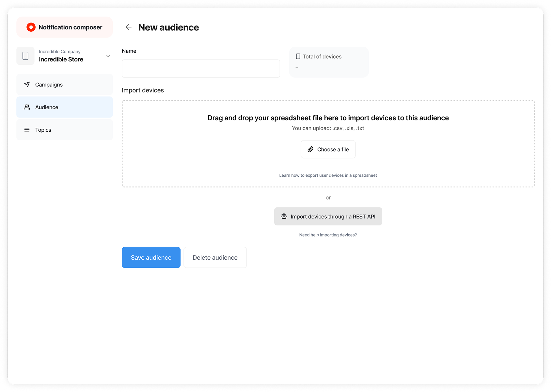
Task: Click the phone icon beside Total of devices
Action: pos(298,57)
